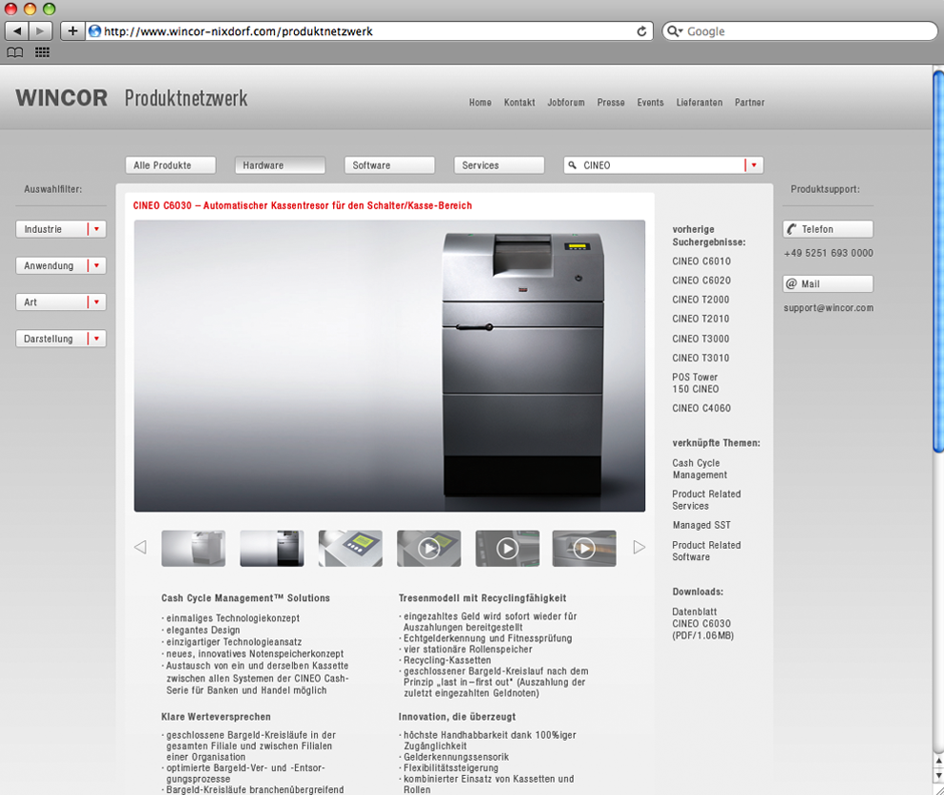Open the Darstellung filter dropdown
Screen dimensions: 944x795
pyautogui.click(x=61, y=339)
